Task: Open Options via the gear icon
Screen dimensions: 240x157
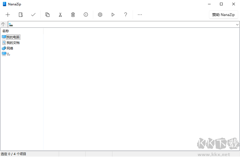Action: [100, 15]
